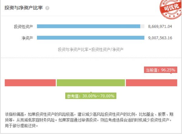The width and height of the screenshot is (182, 134).
Task: Click the 投资性资产 label
Action: pos(23,27)
